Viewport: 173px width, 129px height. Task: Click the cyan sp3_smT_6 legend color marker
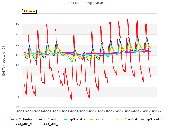click(12, 124)
